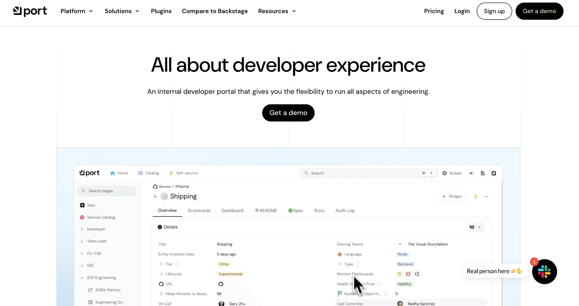579x306 pixels.
Task: Open the three-dots menu near Widget
Action: click(x=487, y=197)
